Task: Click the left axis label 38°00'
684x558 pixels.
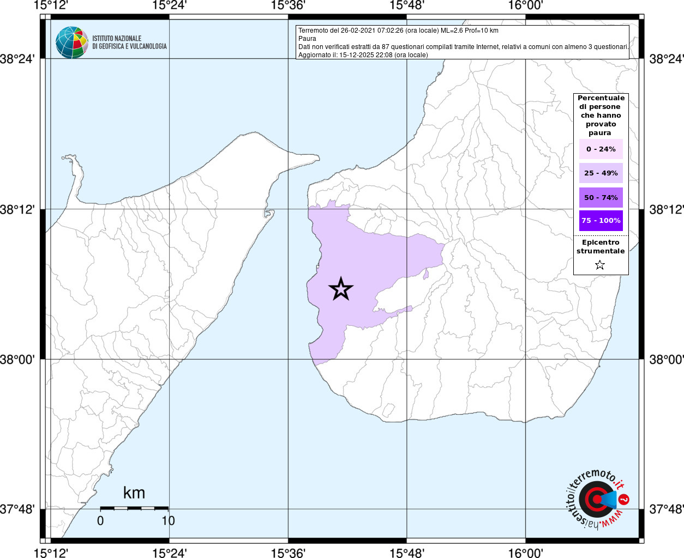Action: click(17, 359)
